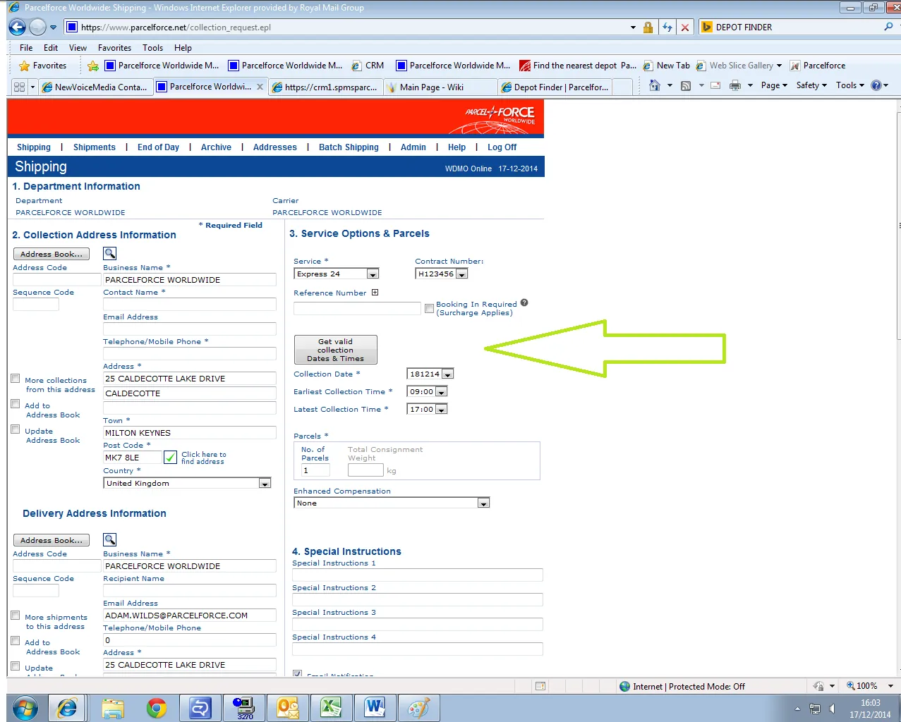Viewport: 901px width, 722px height.
Task: Click the search magnifier in DEPOT FINDER box
Action: 888,27
